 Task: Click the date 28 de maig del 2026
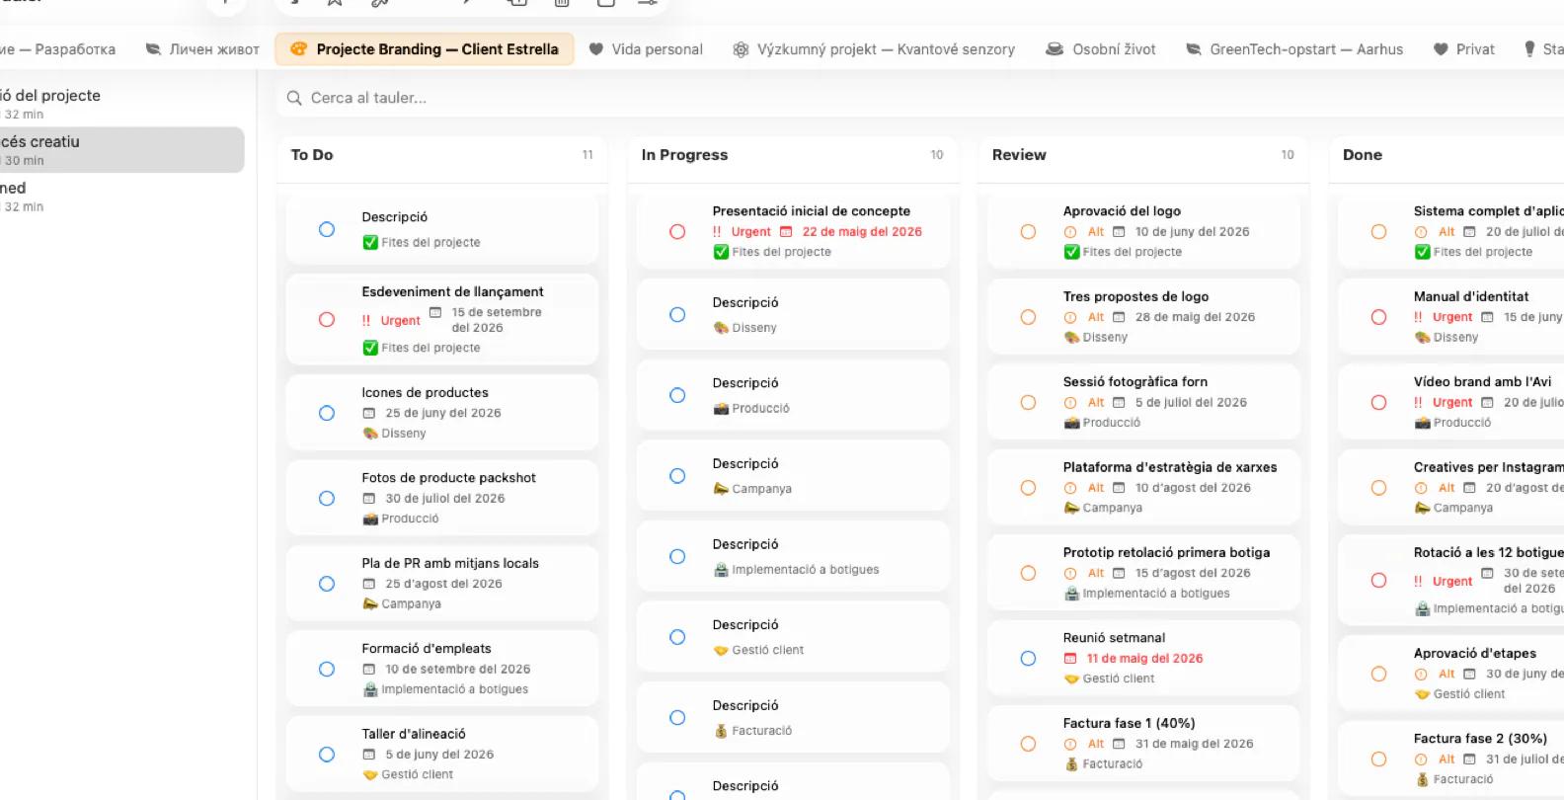tap(1195, 317)
